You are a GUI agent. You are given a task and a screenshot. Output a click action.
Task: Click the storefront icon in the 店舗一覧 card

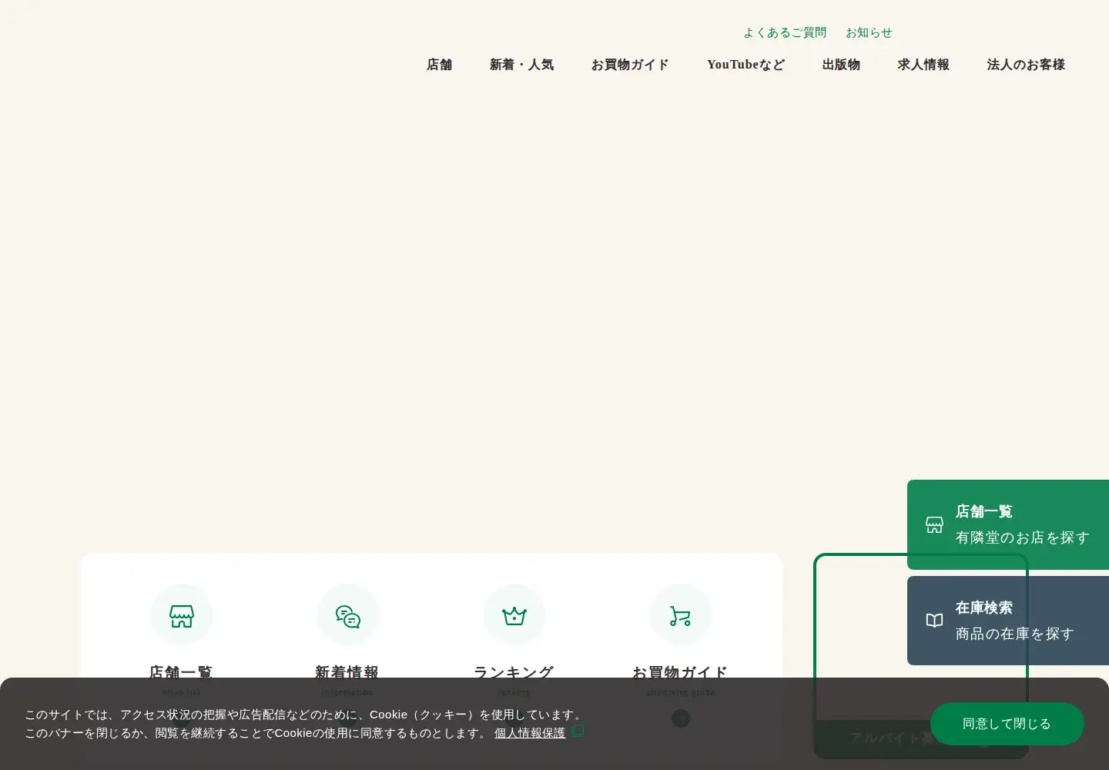pos(182,616)
